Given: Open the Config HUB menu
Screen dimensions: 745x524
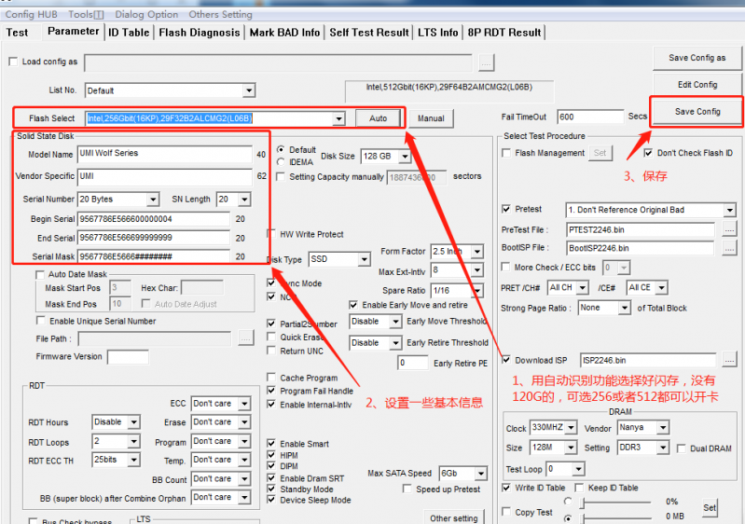Looking at the screenshot, I should pos(32,14).
